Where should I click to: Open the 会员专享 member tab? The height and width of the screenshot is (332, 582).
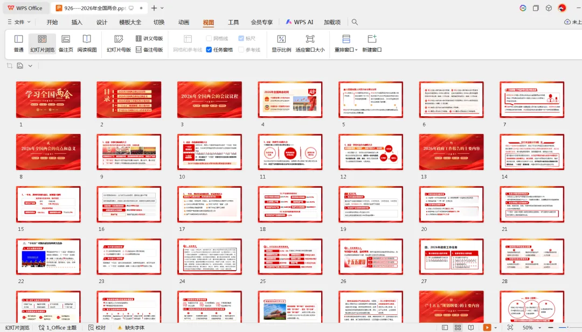[x=262, y=22]
